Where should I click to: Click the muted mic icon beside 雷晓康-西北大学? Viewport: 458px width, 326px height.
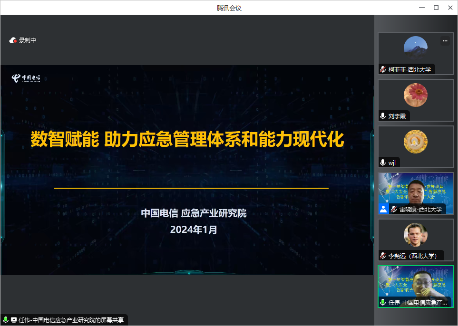coord(394,209)
